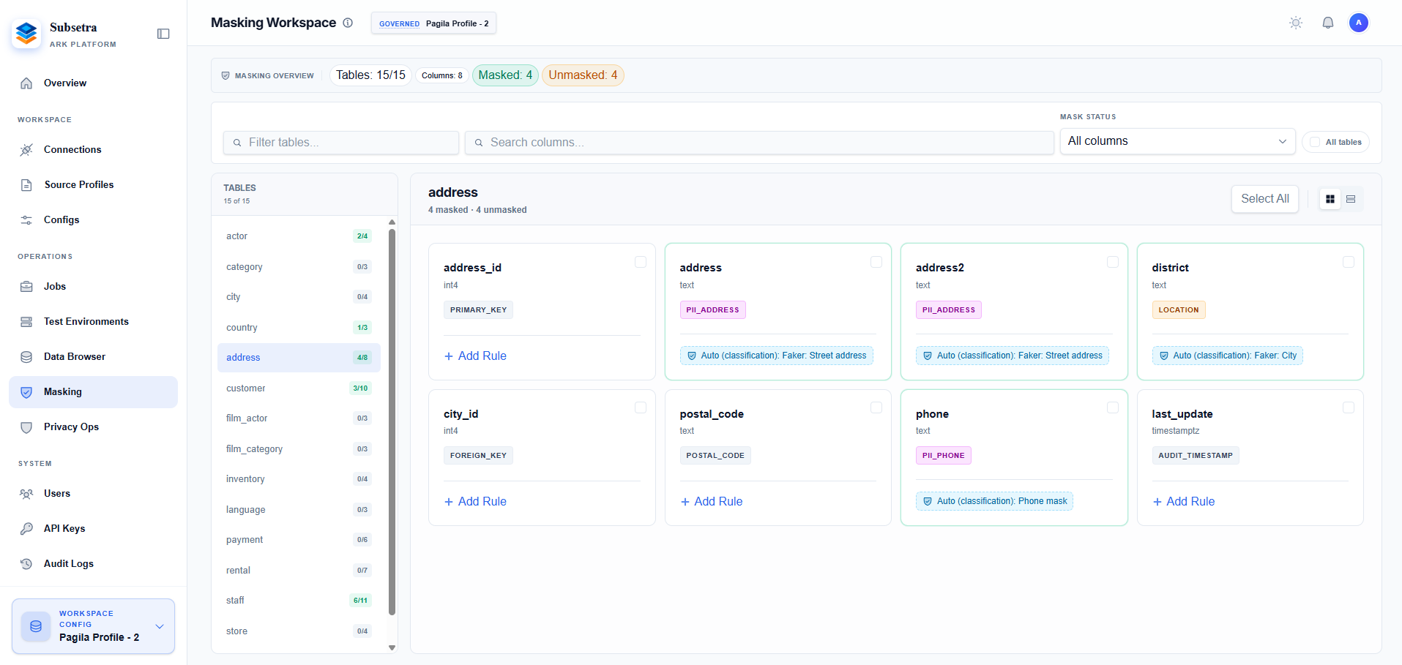
Task: Open the Mask Status All columns dropdown
Action: click(1177, 141)
